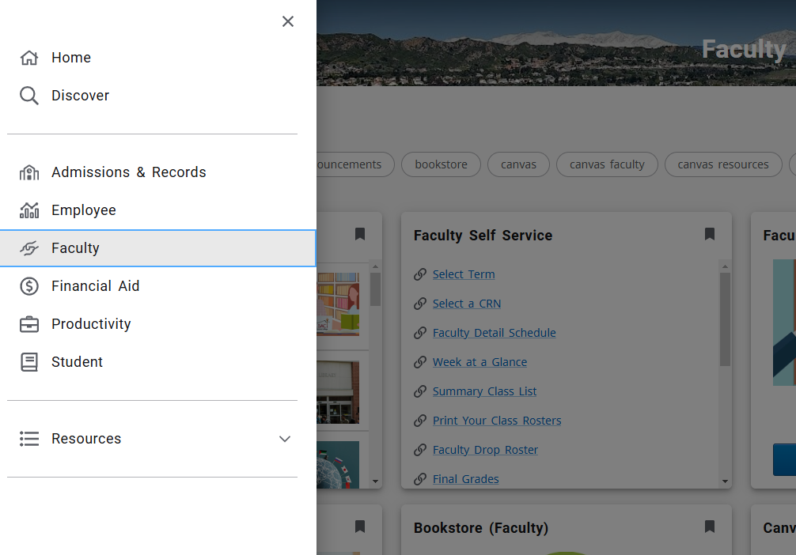
Task: Click the Productivity briefcase icon
Action: tap(29, 324)
